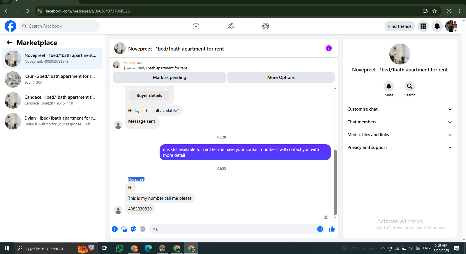The height and width of the screenshot is (254, 466).
Task: Choose a GIF from the composer
Action: 143,229
